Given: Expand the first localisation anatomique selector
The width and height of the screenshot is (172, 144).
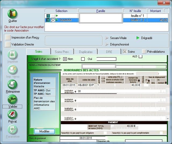Looking at the screenshot, I should (x=75, y=92).
